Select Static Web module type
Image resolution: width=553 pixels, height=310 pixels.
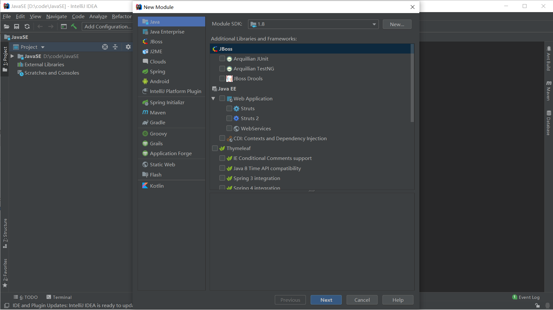172,164
